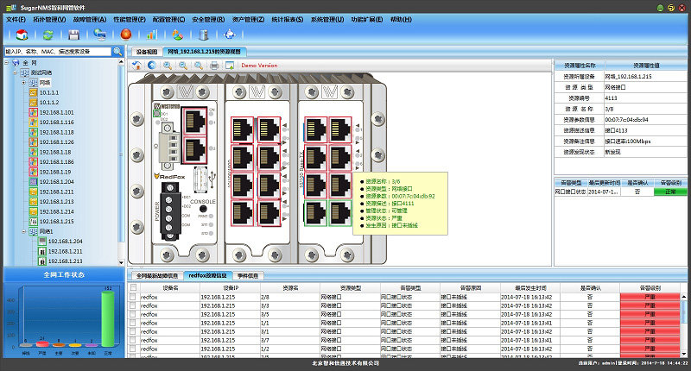Click the 资源名 column header in alarm table
691x371 pixels.
coord(290,288)
